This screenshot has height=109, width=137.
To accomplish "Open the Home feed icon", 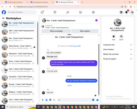I will pyautogui.click(x=42, y=12).
